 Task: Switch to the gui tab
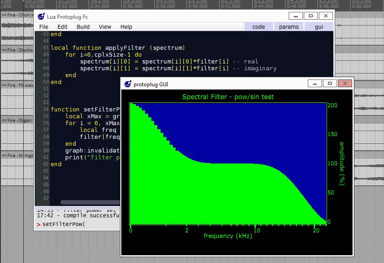tap(319, 27)
